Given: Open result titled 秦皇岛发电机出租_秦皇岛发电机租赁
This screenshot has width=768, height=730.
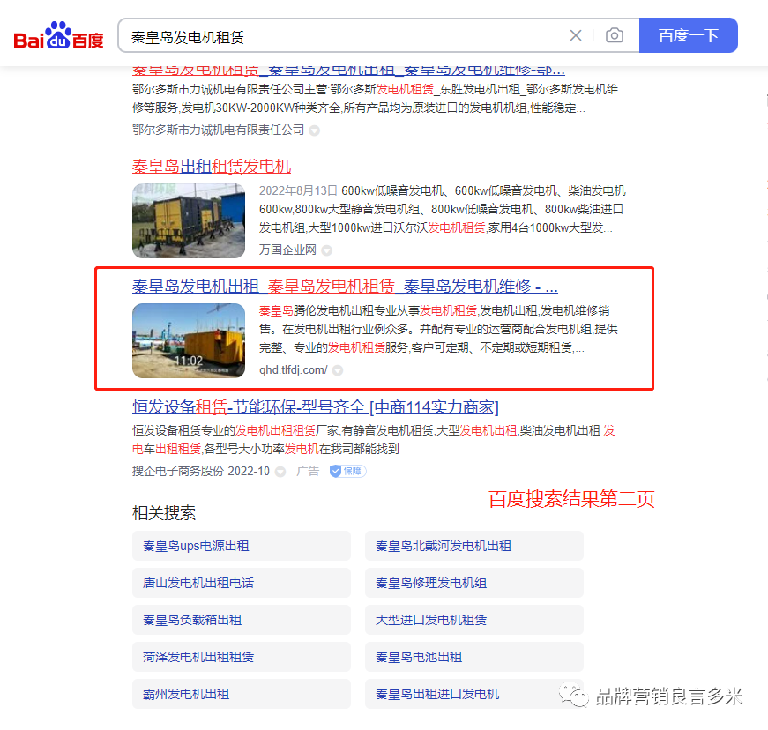Looking at the screenshot, I should click(345, 286).
